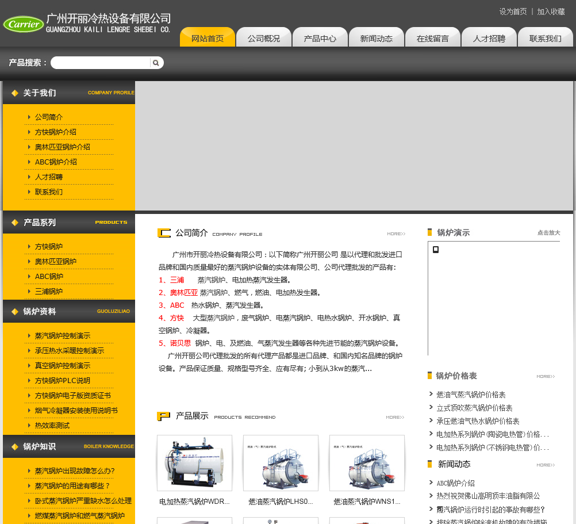Click the 产品展示 section heading icon

163,416
